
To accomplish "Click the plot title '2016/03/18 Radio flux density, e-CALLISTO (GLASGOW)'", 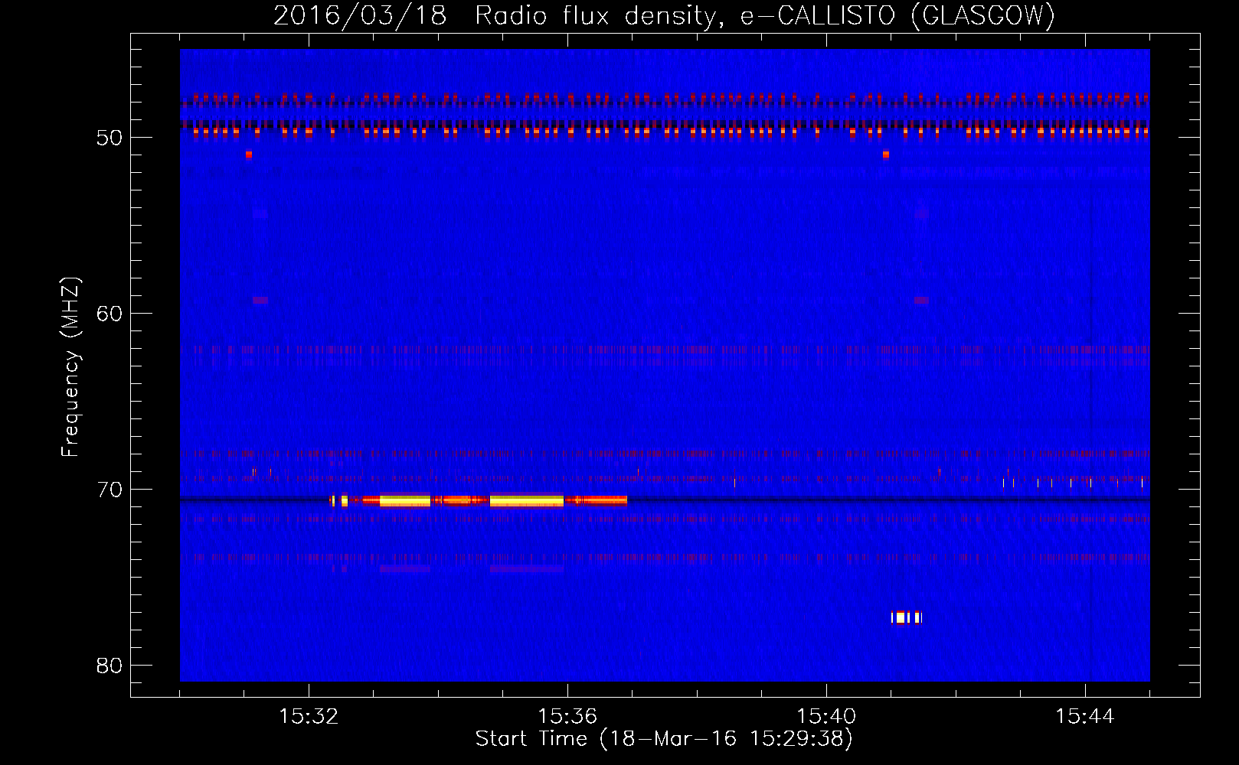I will click(664, 15).
